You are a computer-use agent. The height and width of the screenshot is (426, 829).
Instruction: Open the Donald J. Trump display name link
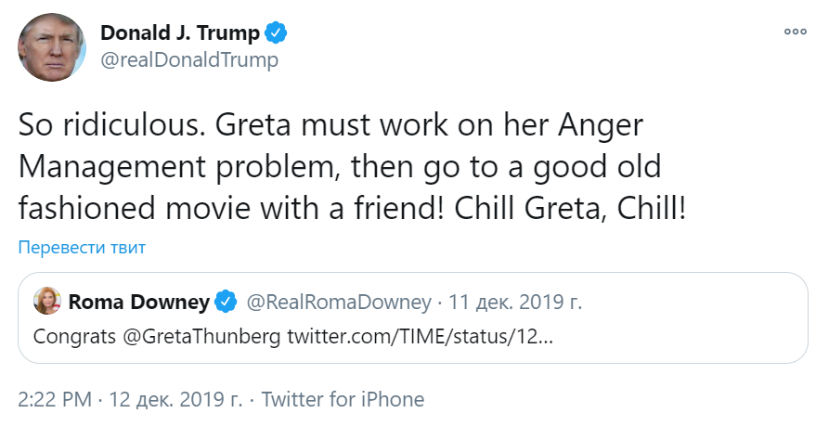point(180,33)
